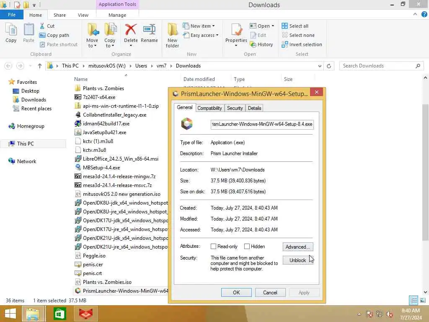
Task: Click Copy path in ribbon
Action: (54, 35)
